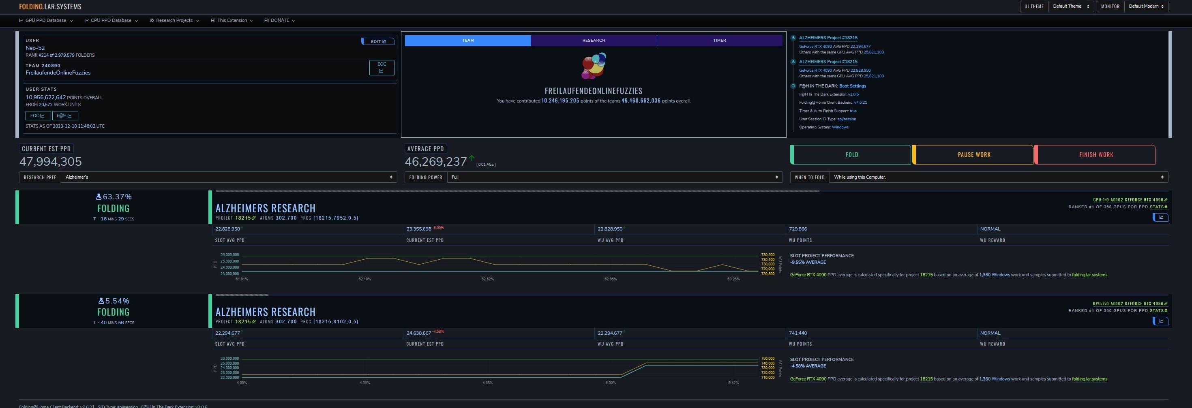Click the circular icon beside F@H IN THE DARK
1192x408 pixels.
(x=793, y=86)
